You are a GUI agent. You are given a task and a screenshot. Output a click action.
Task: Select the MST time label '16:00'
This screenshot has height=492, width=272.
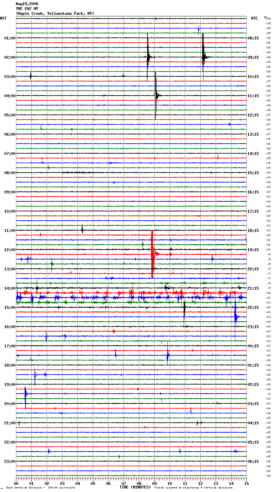tap(10, 327)
